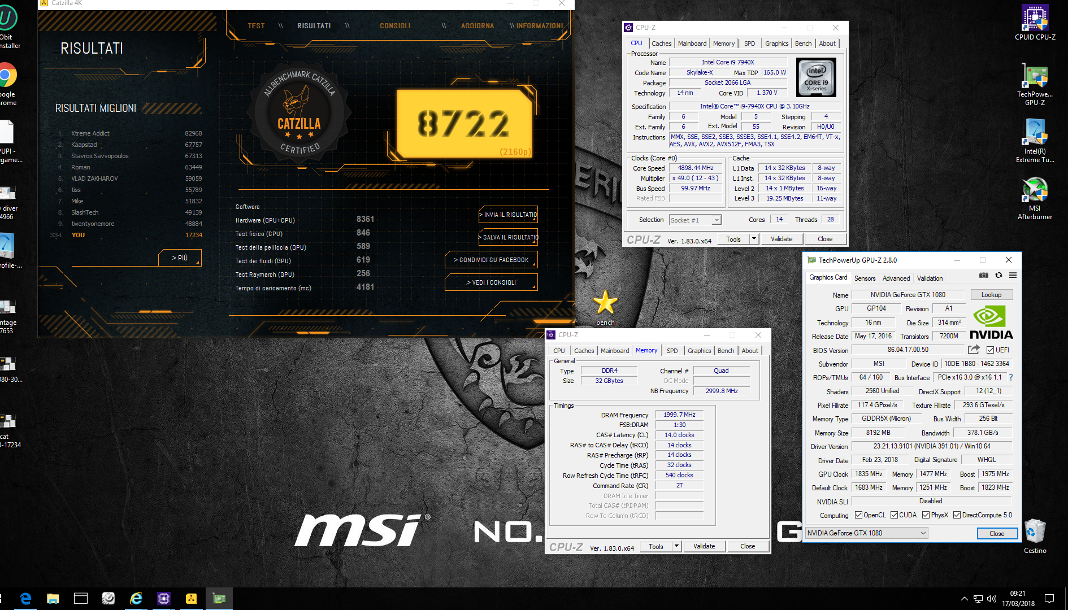The image size is (1068, 610).
Task: Click the Bus Interface question mark
Action: [1011, 377]
